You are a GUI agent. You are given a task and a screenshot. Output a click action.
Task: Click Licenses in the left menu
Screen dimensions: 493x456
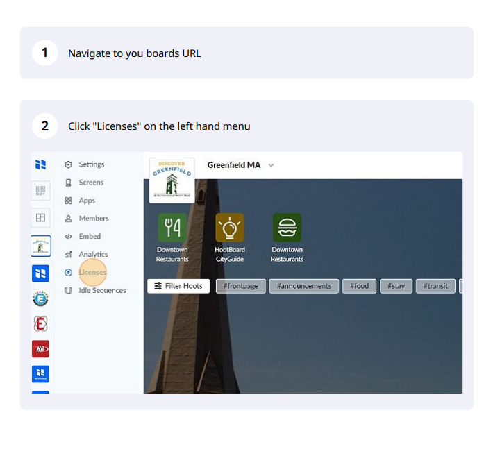point(92,273)
